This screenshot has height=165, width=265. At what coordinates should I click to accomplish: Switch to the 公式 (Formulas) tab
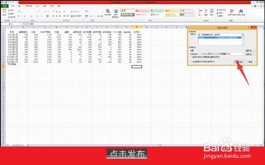(37, 6)
